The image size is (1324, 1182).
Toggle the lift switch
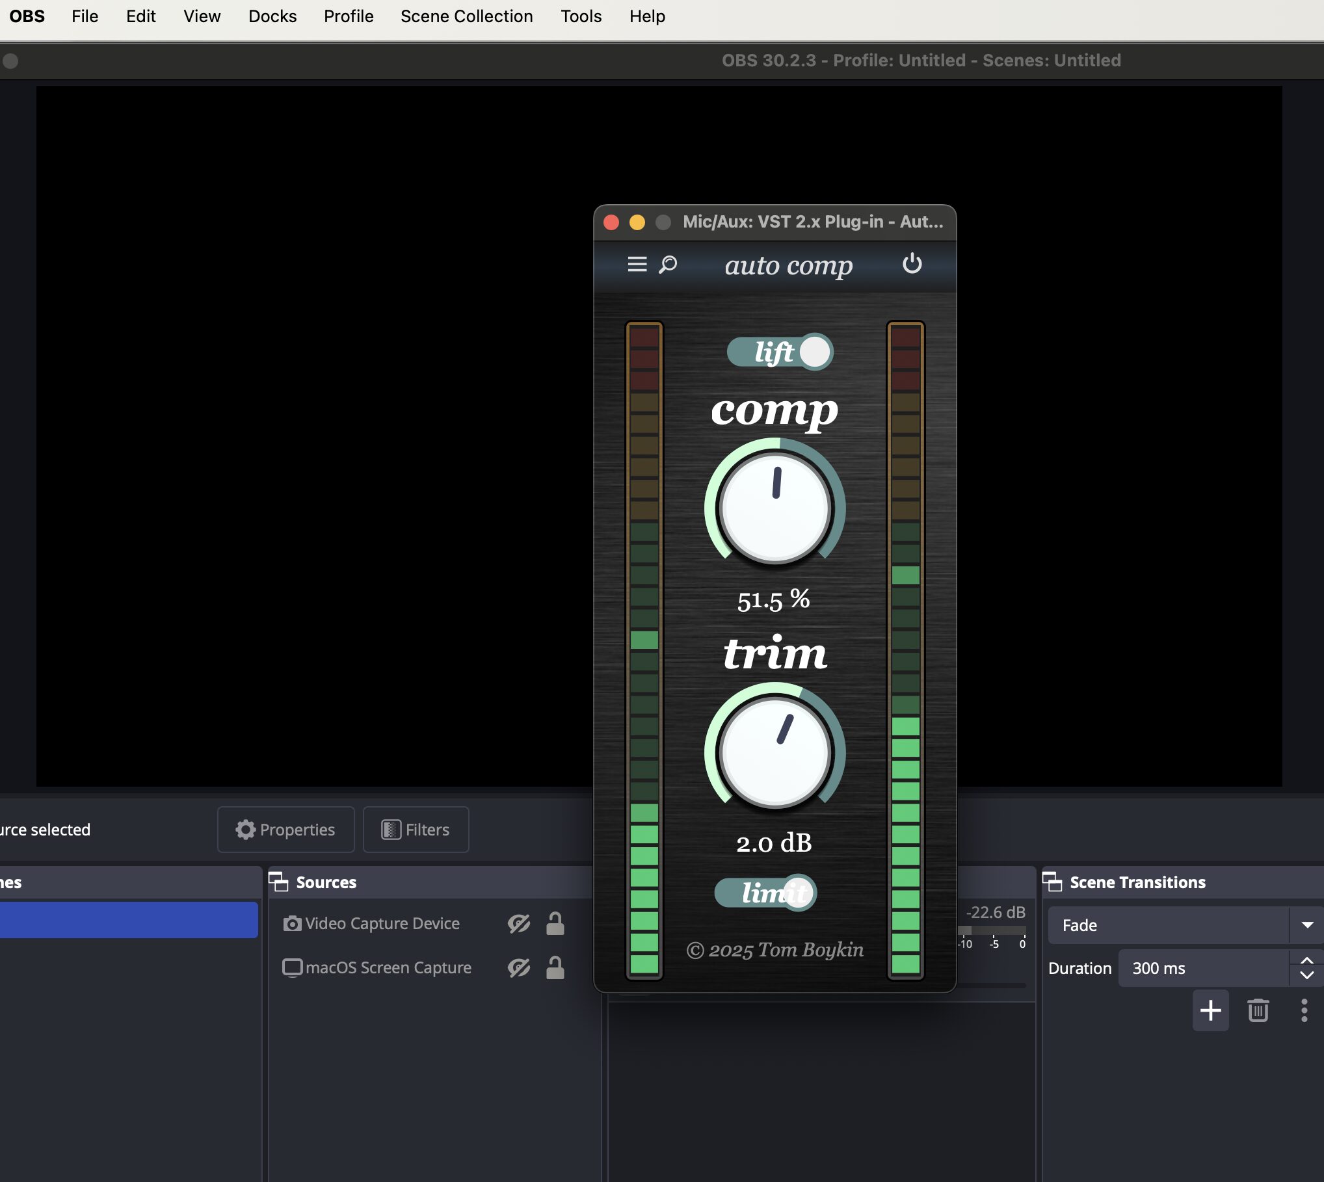pos(780,352)
